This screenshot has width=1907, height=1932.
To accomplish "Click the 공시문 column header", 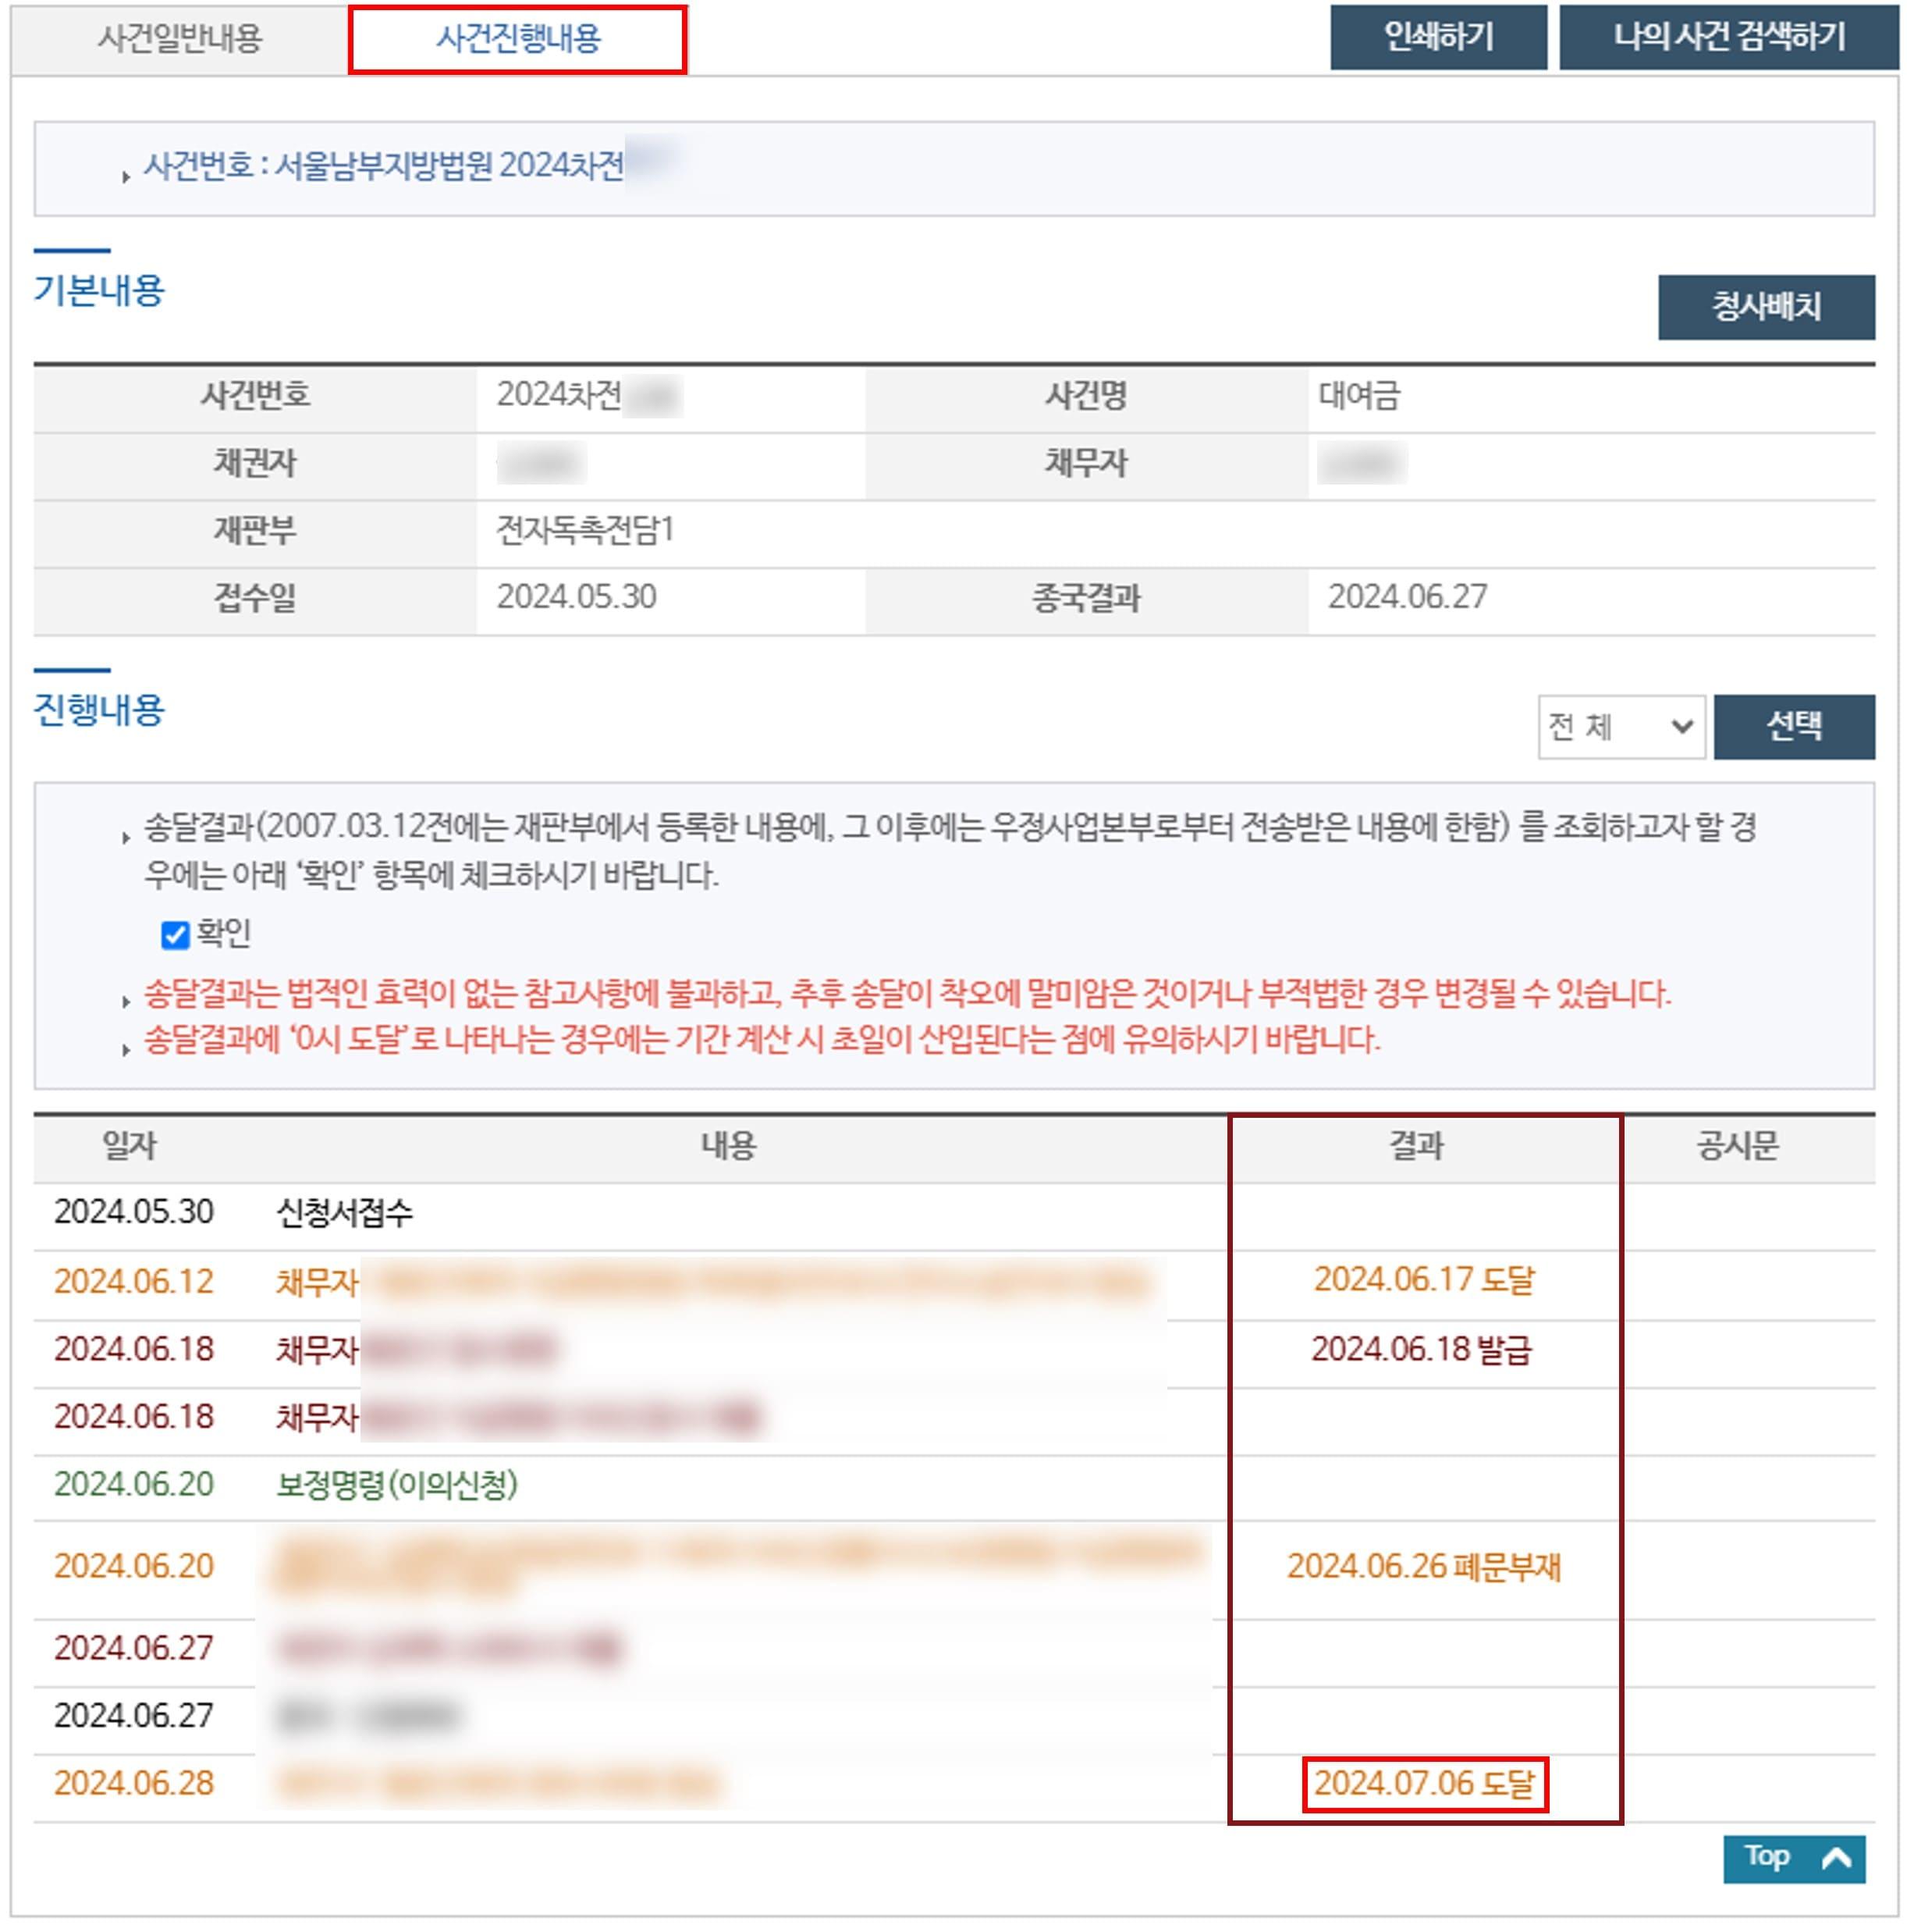I will (x=1737, y=1146).
